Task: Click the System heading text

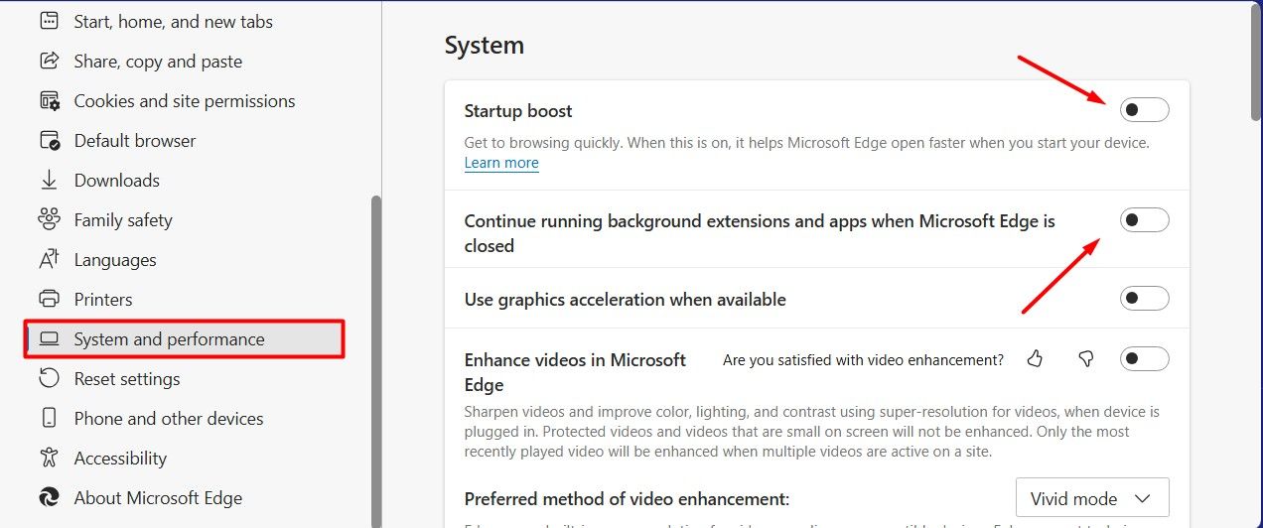Action: pyautogui.click(x=485, y=46)
